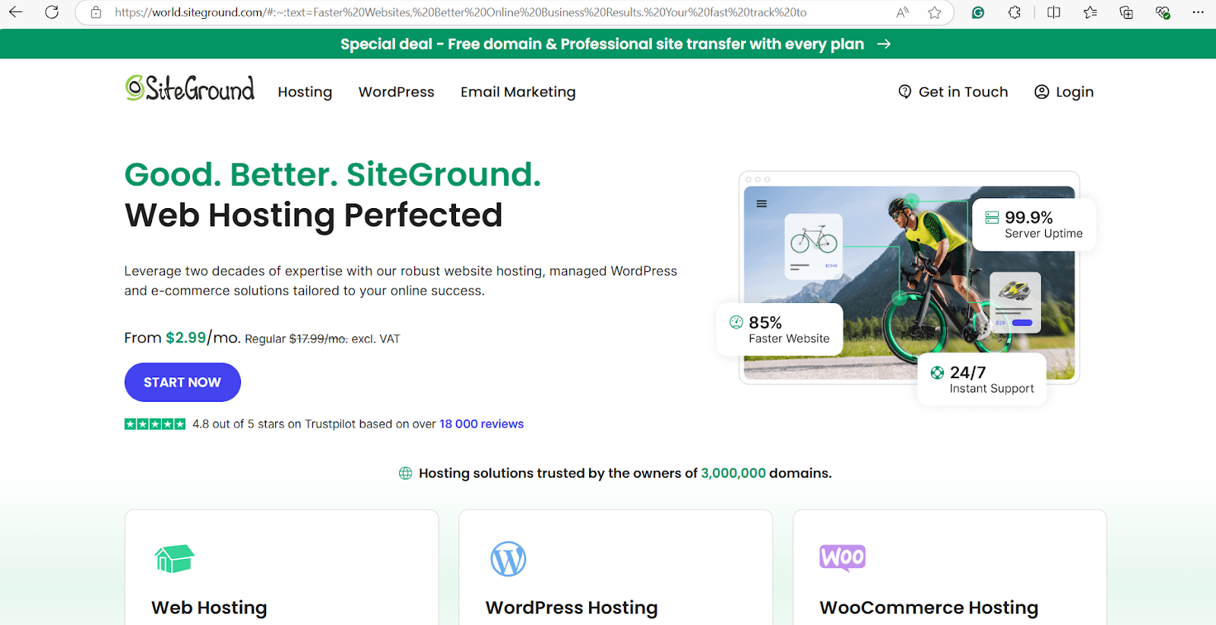
Task: Open the green Grammarly extension icon
Action: click(x=978, y=12)
